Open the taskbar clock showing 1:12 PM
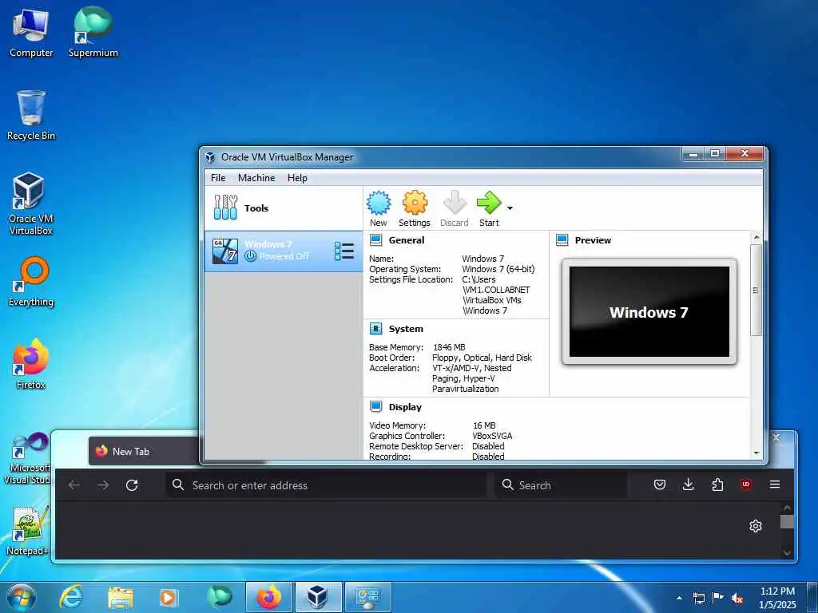 [777, 598]
